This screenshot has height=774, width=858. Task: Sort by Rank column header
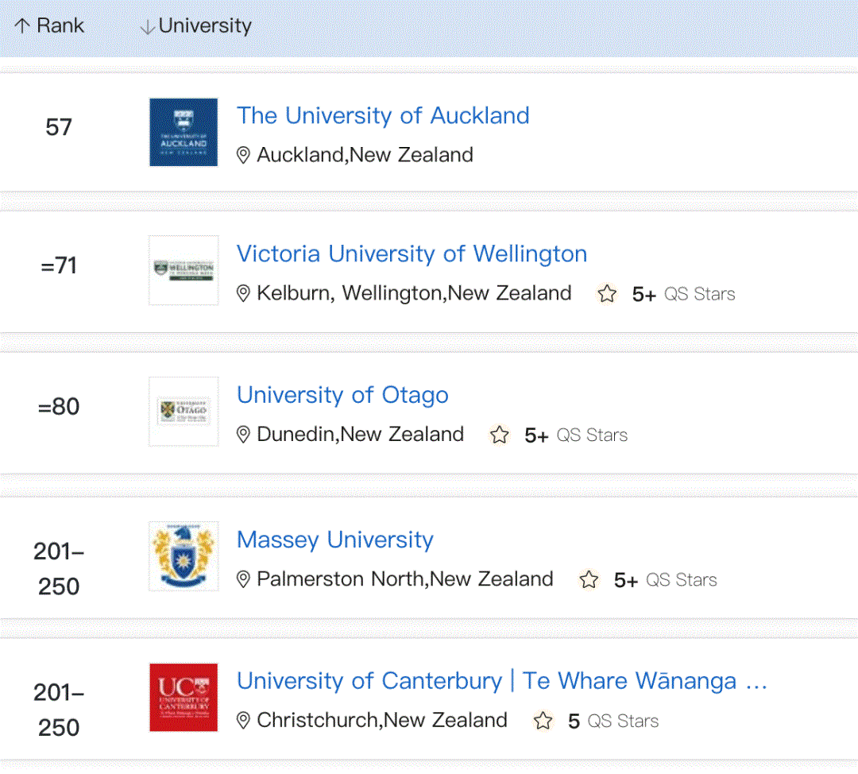48,25
